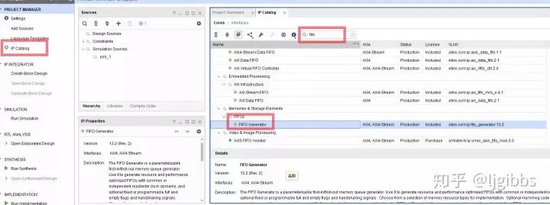
Task: Open the Compile Order tab
Action: 143,106
